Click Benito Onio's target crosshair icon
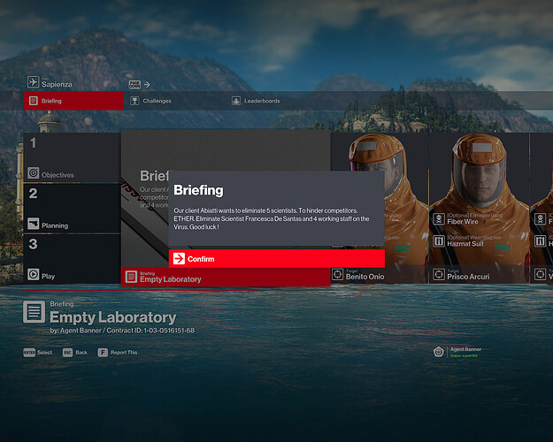Screen dimensions: 553x442 coord(337,274)
